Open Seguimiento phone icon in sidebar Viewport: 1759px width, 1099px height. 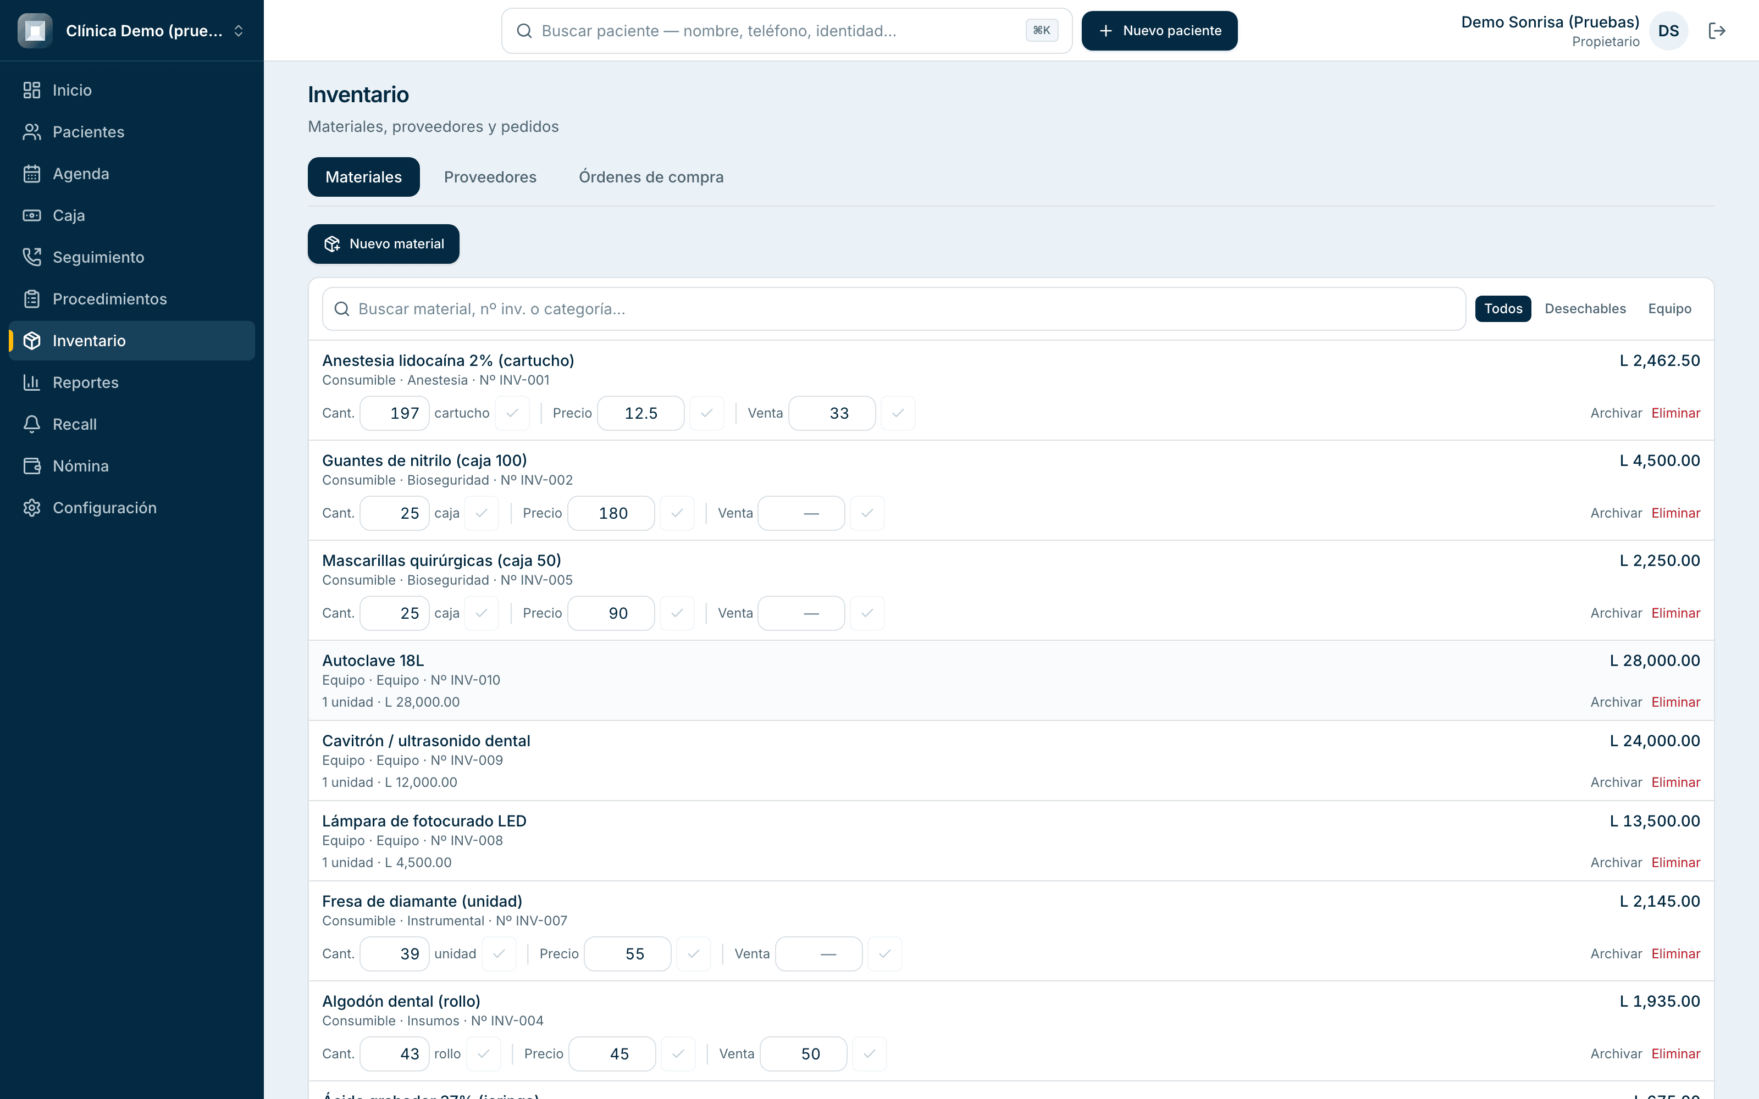[x=31, y=257]
